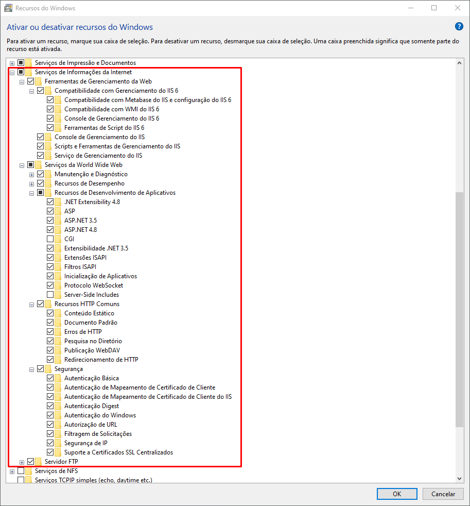Click the vertical scrollbar thumb

(459, 309)
